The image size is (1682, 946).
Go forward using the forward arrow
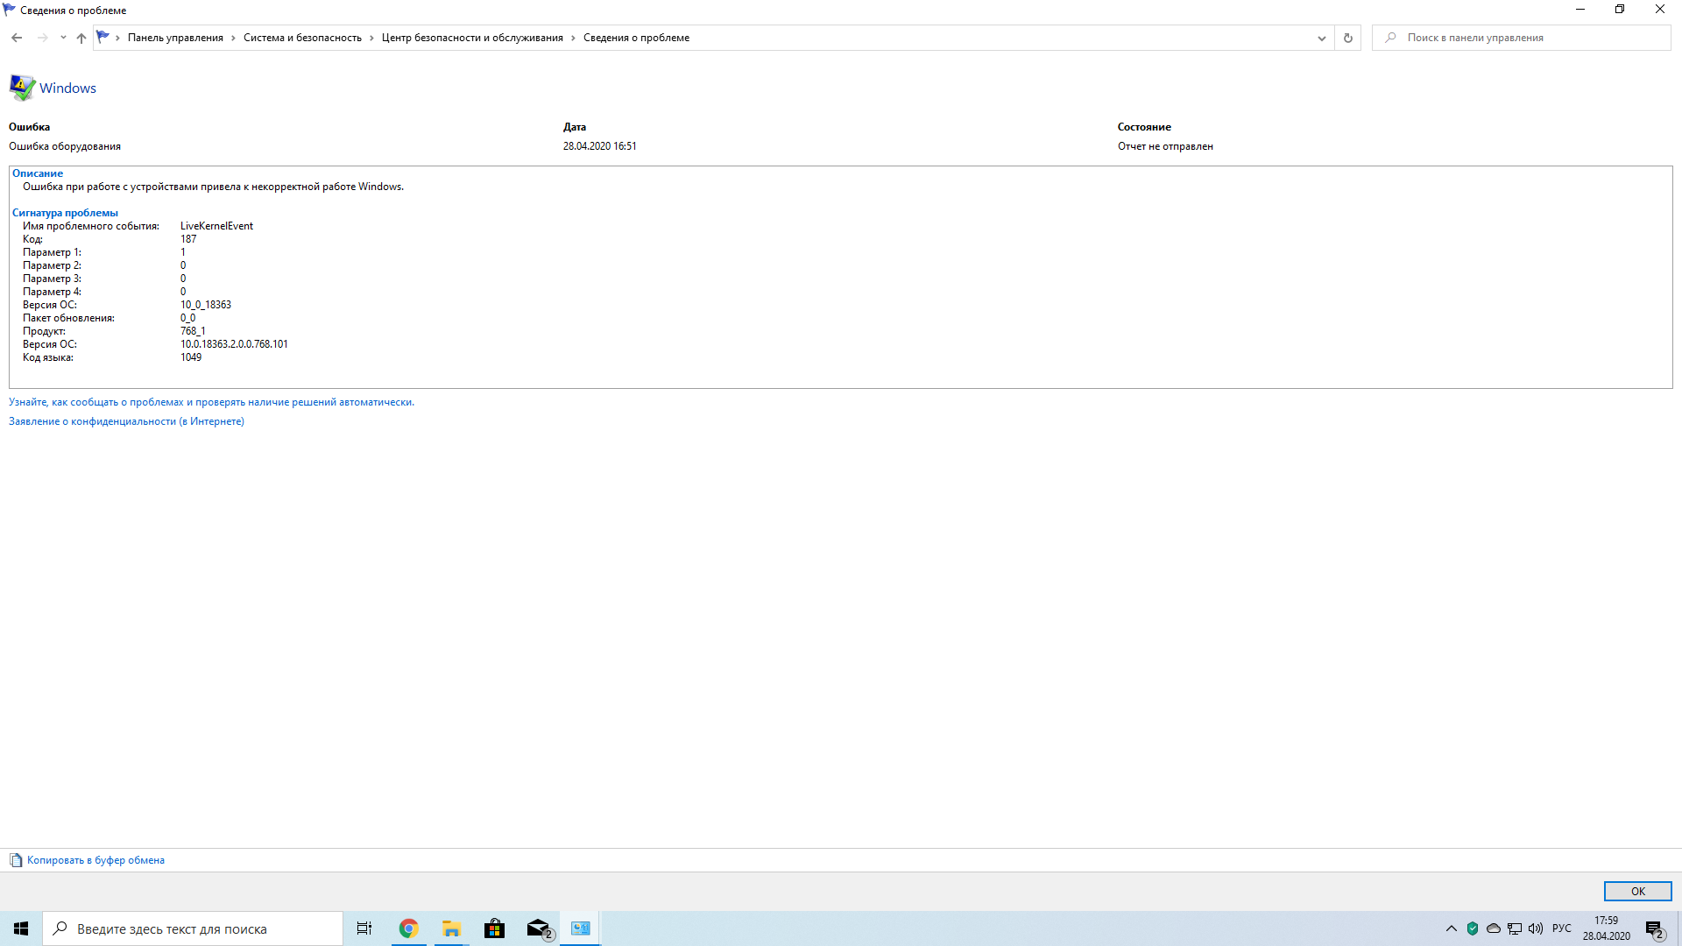click(x=42, y=38)
